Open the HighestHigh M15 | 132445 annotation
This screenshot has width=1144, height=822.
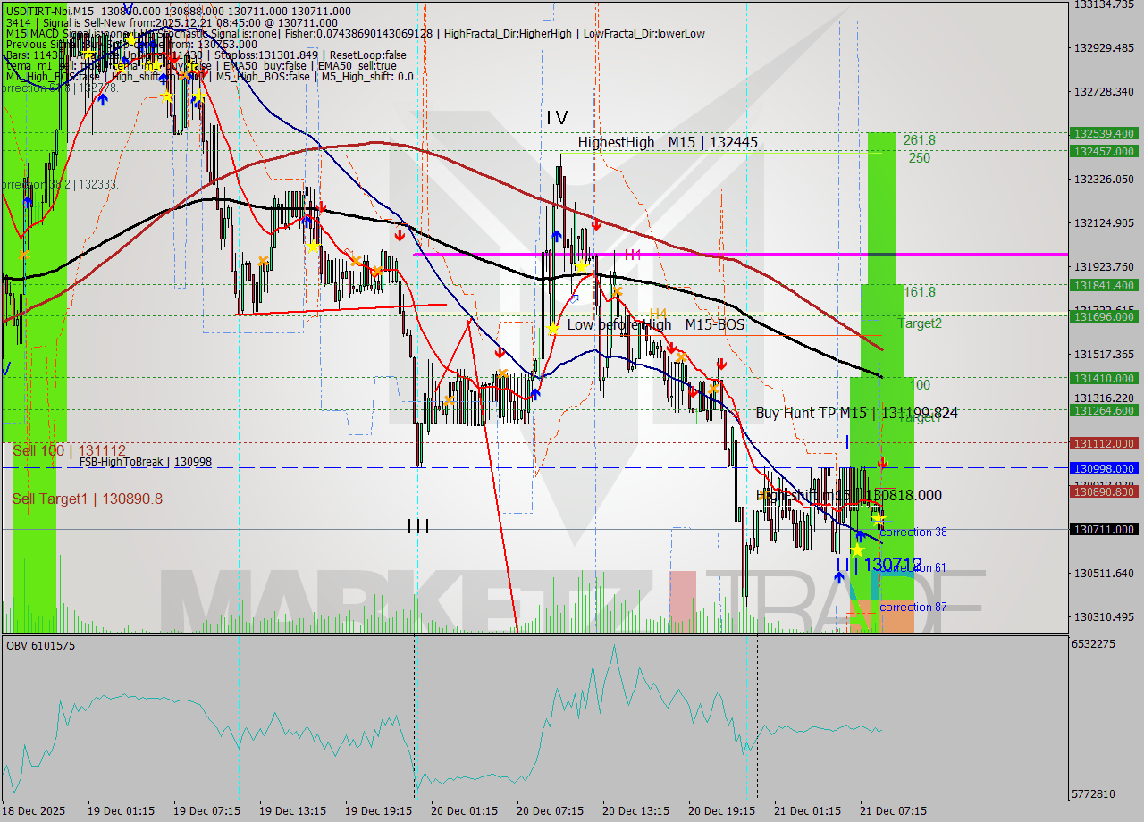pos(665,142)
